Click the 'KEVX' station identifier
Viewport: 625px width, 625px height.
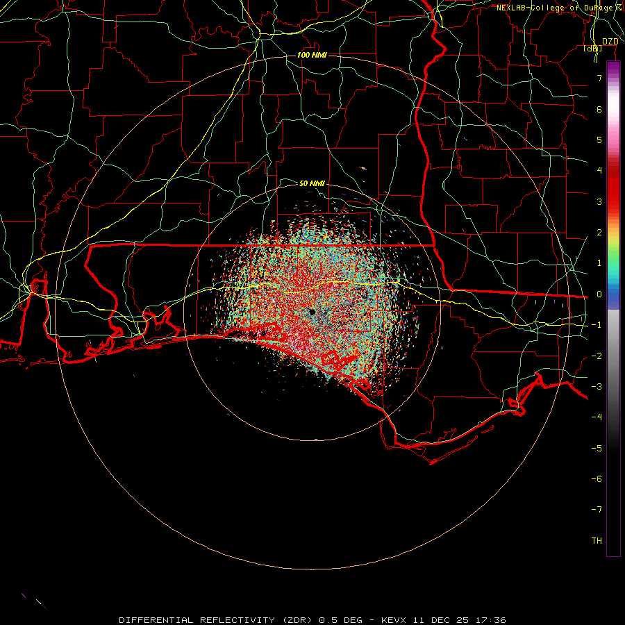point(394,620)
